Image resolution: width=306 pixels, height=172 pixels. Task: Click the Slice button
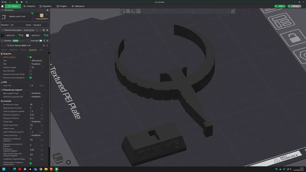281,6
